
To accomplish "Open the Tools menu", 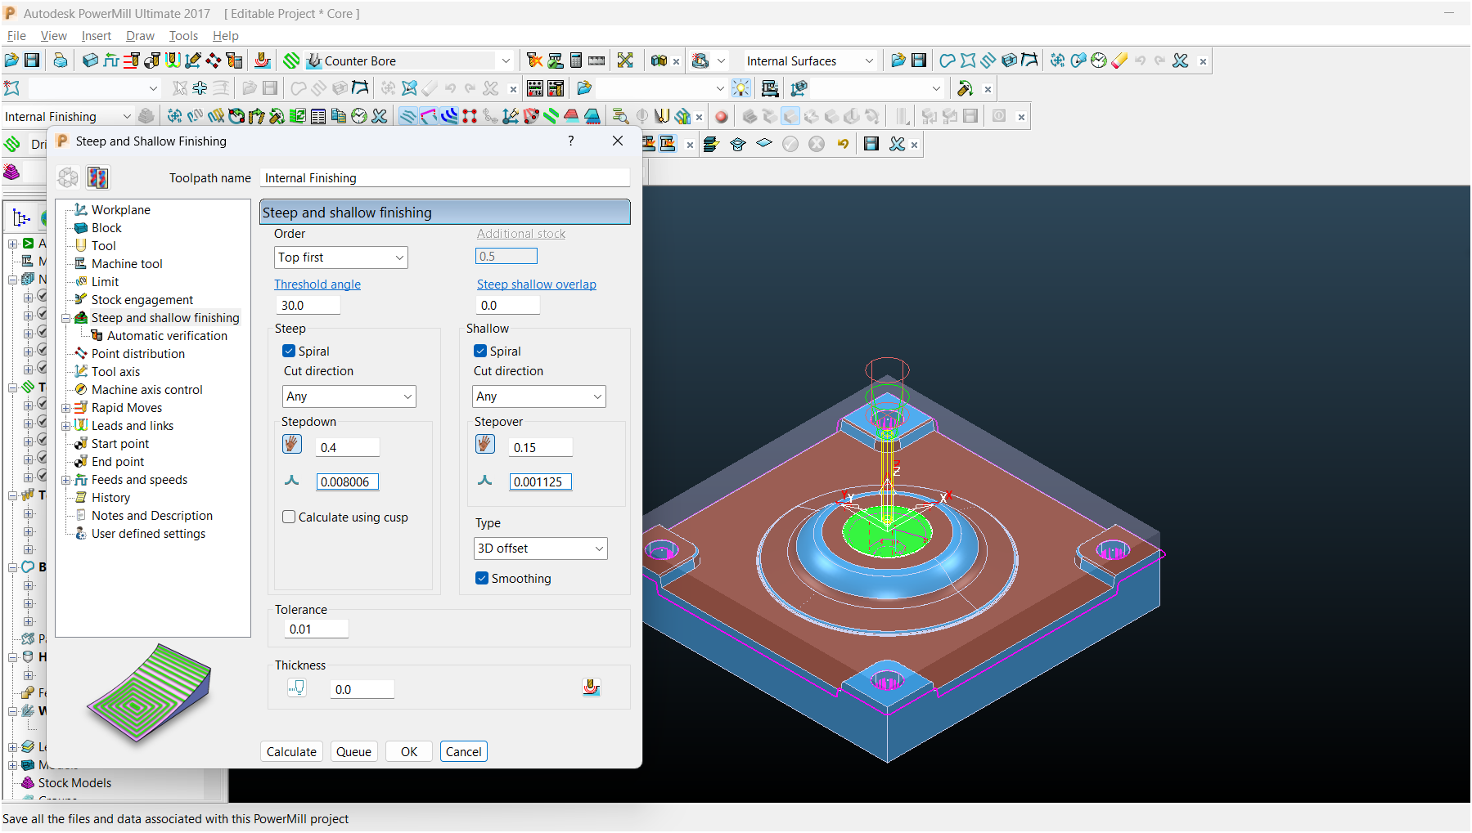I will 183,36.
